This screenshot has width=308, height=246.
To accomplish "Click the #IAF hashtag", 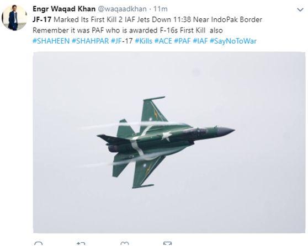I will (x=200, y=41).
